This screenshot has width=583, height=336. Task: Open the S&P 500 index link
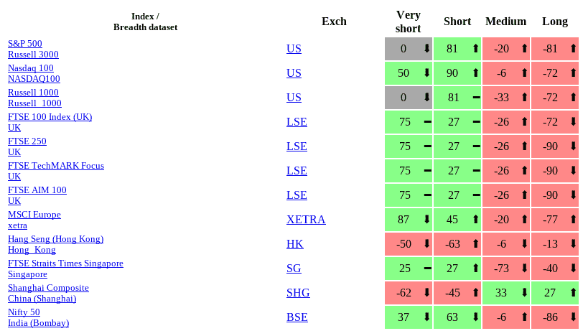[25, 44]
